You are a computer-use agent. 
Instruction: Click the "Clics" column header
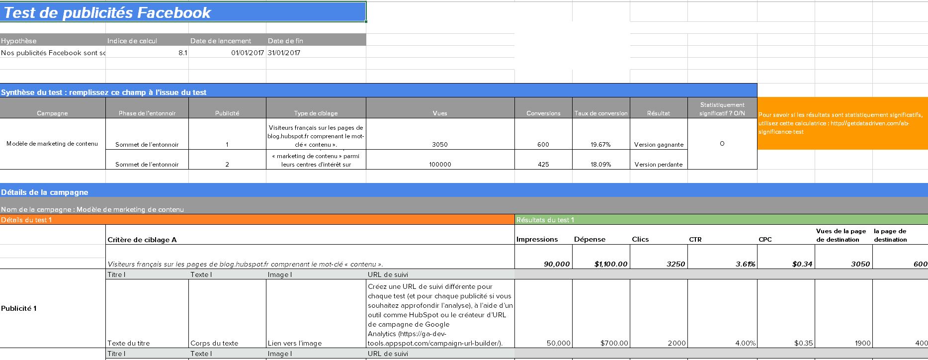coord(659,235)
